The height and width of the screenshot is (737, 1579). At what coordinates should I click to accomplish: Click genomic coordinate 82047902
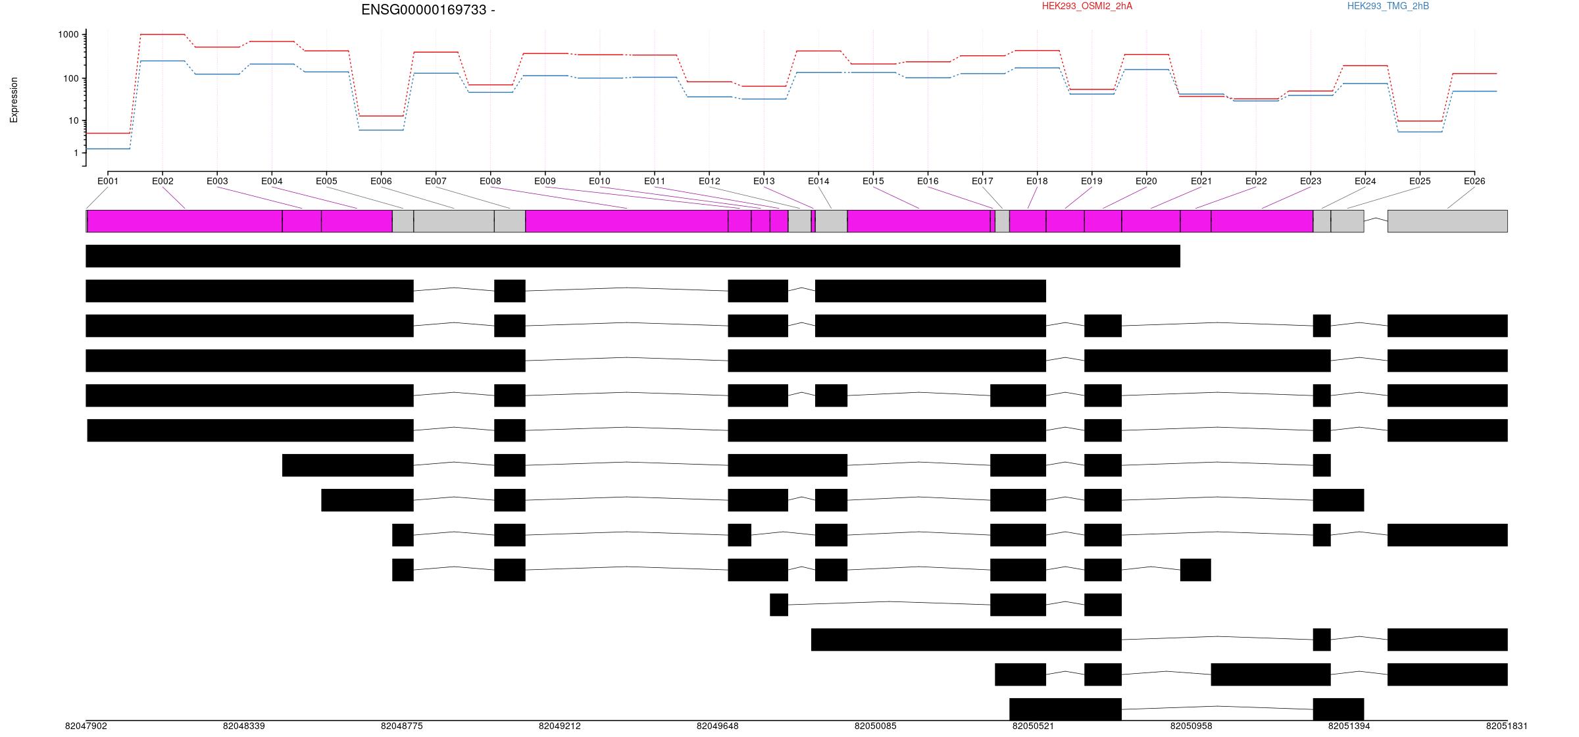click(86, 726)
